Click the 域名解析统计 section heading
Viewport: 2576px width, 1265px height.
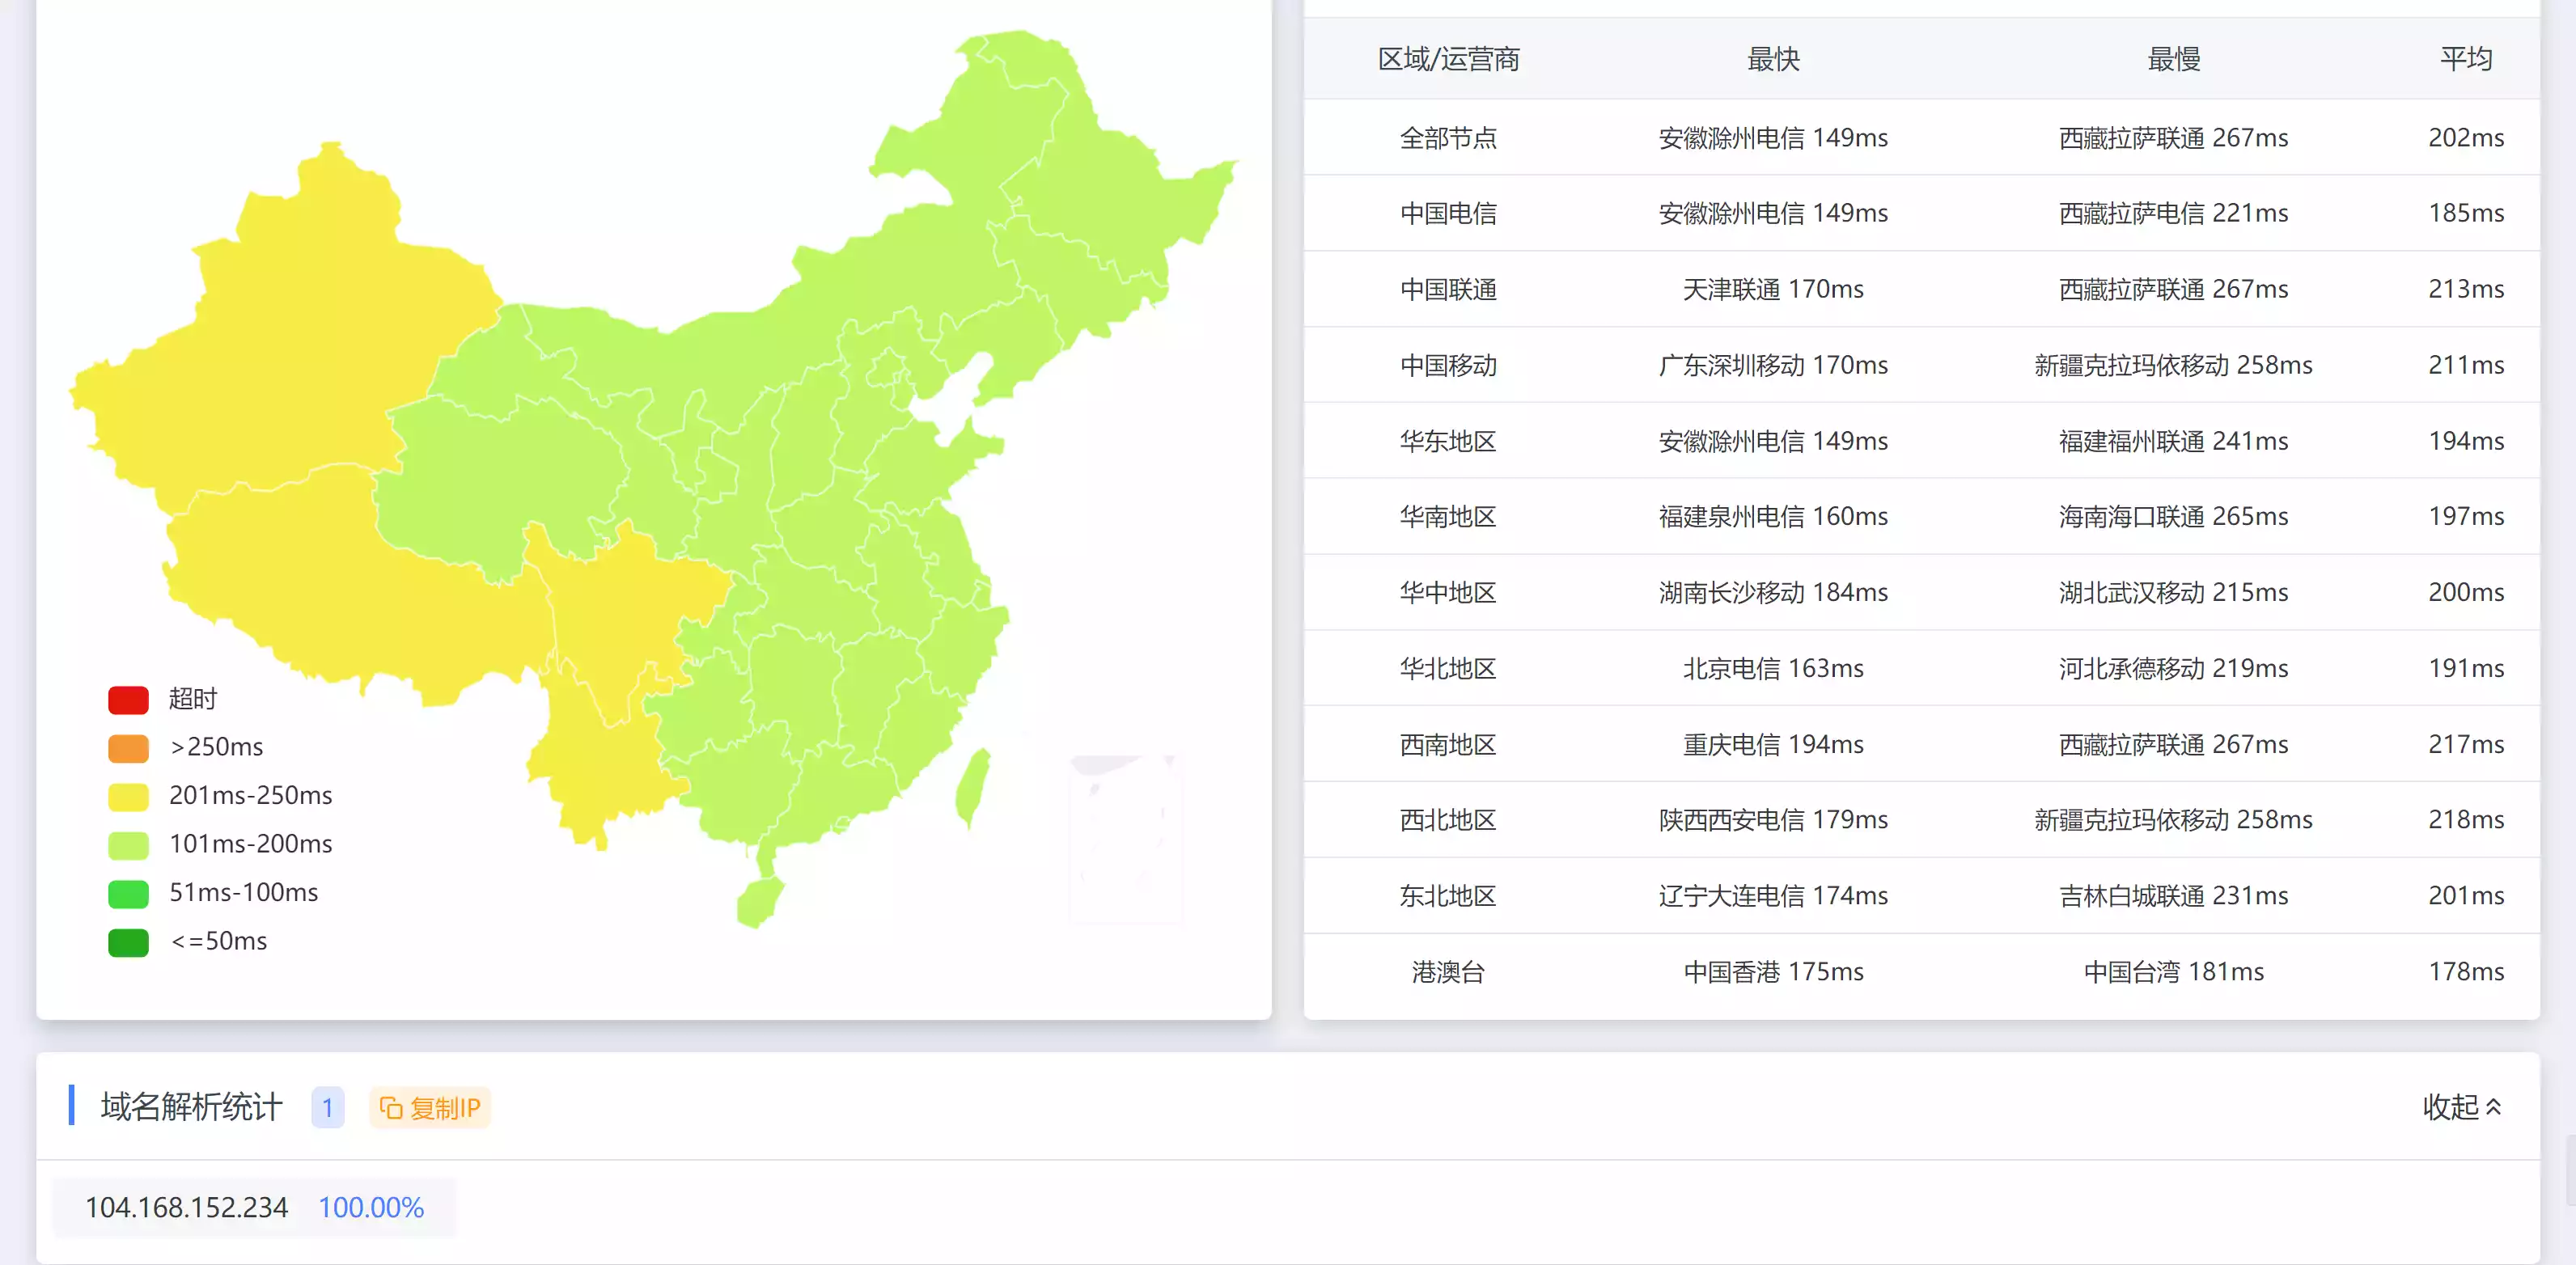pos(191,1107)
